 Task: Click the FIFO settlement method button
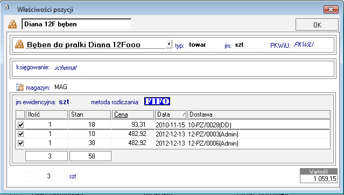(157, 102)
